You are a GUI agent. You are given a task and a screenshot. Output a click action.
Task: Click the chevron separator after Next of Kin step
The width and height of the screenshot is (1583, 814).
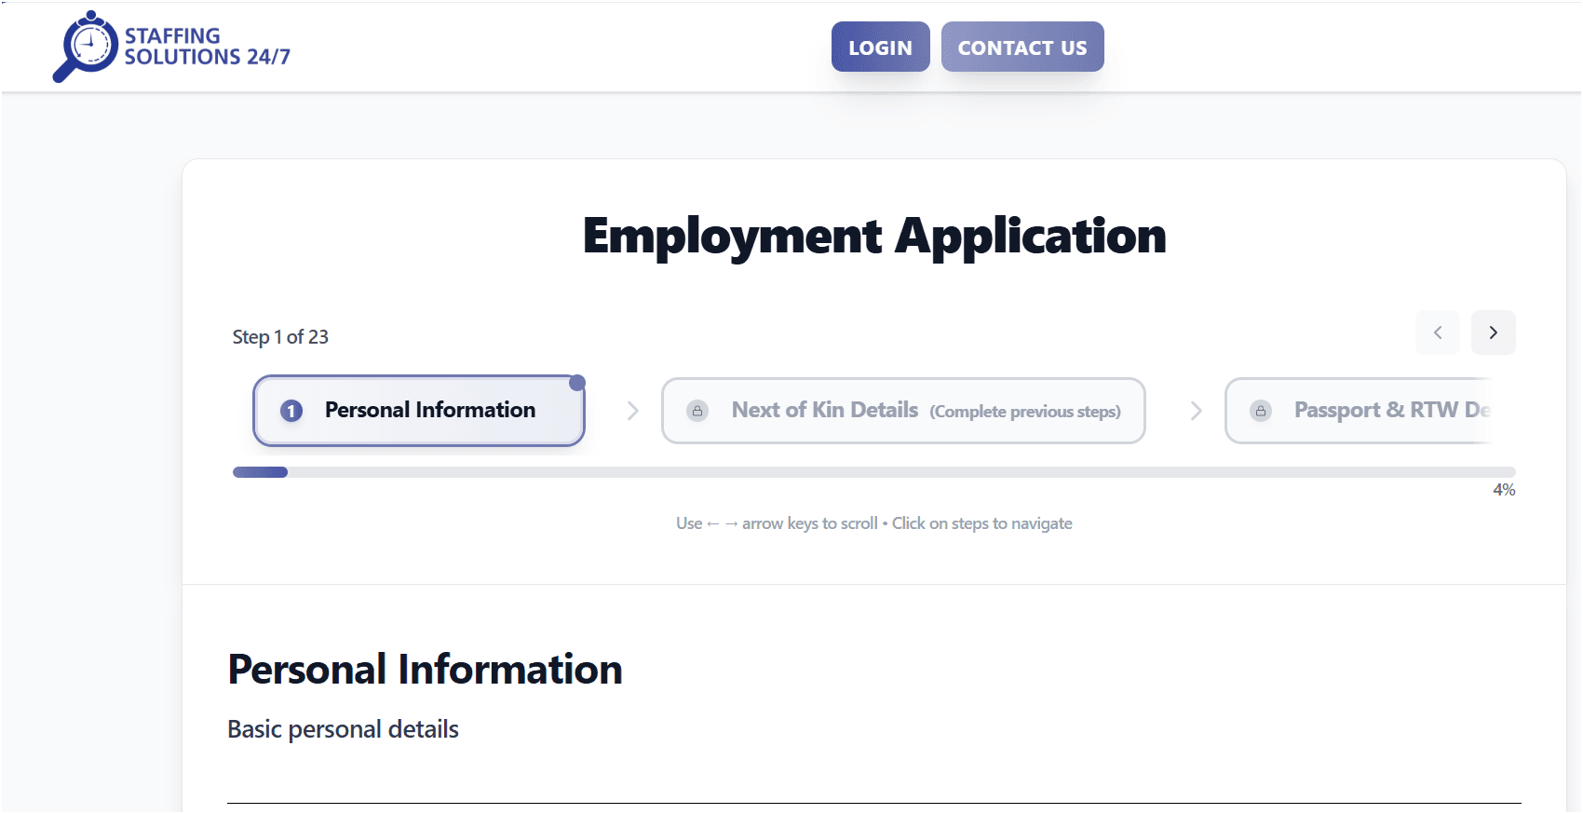(1197, 411)
